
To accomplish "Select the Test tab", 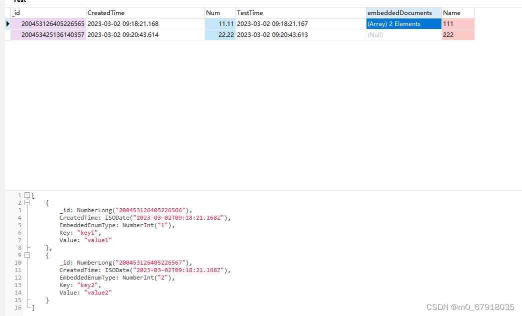I will (x=20, y=1).
